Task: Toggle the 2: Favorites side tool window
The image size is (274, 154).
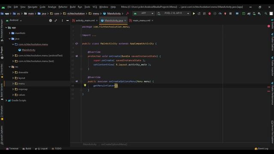Action: [2, 71]
